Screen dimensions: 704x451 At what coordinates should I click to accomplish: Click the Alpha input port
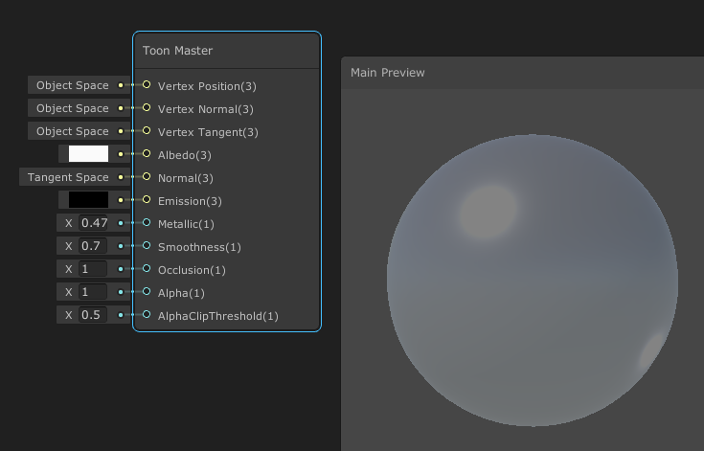tap(147, 291)
